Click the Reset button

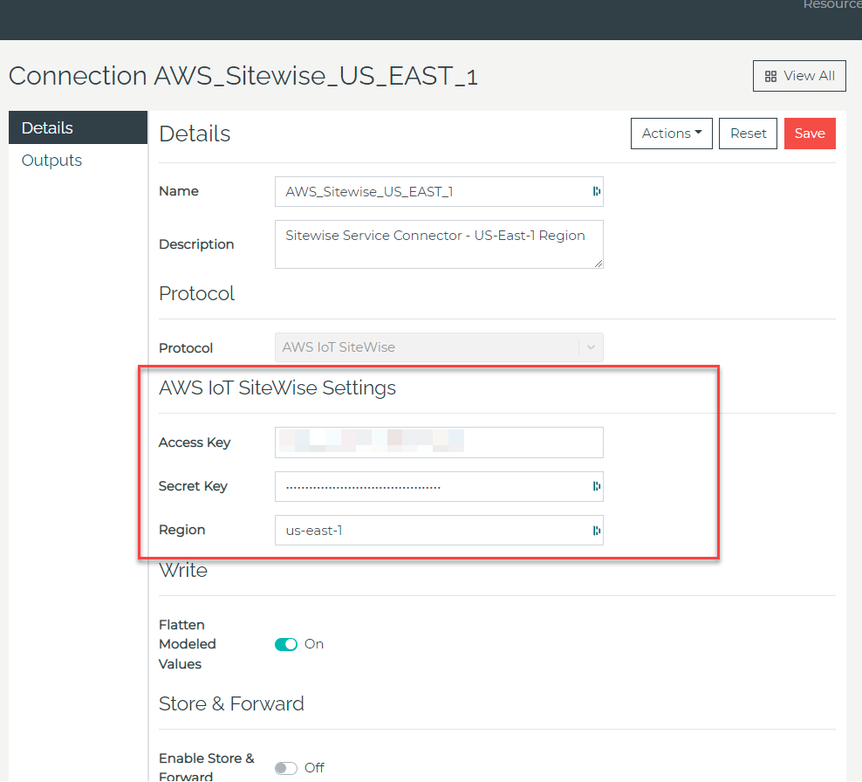(748, 134)
